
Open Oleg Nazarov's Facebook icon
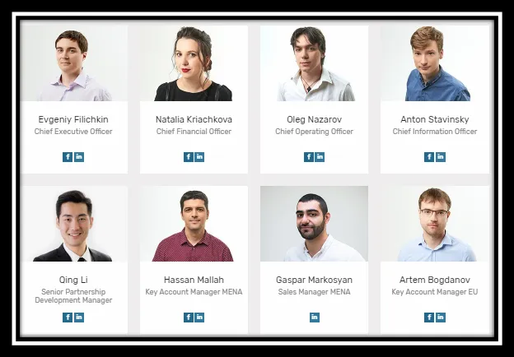[x=308, y=157]
